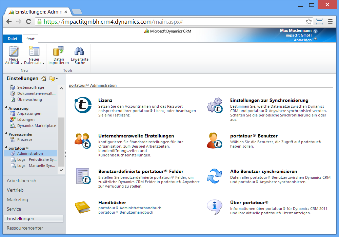
Task: Switch to the Service area
Action: pyautogui.click(x=14, y=209)
